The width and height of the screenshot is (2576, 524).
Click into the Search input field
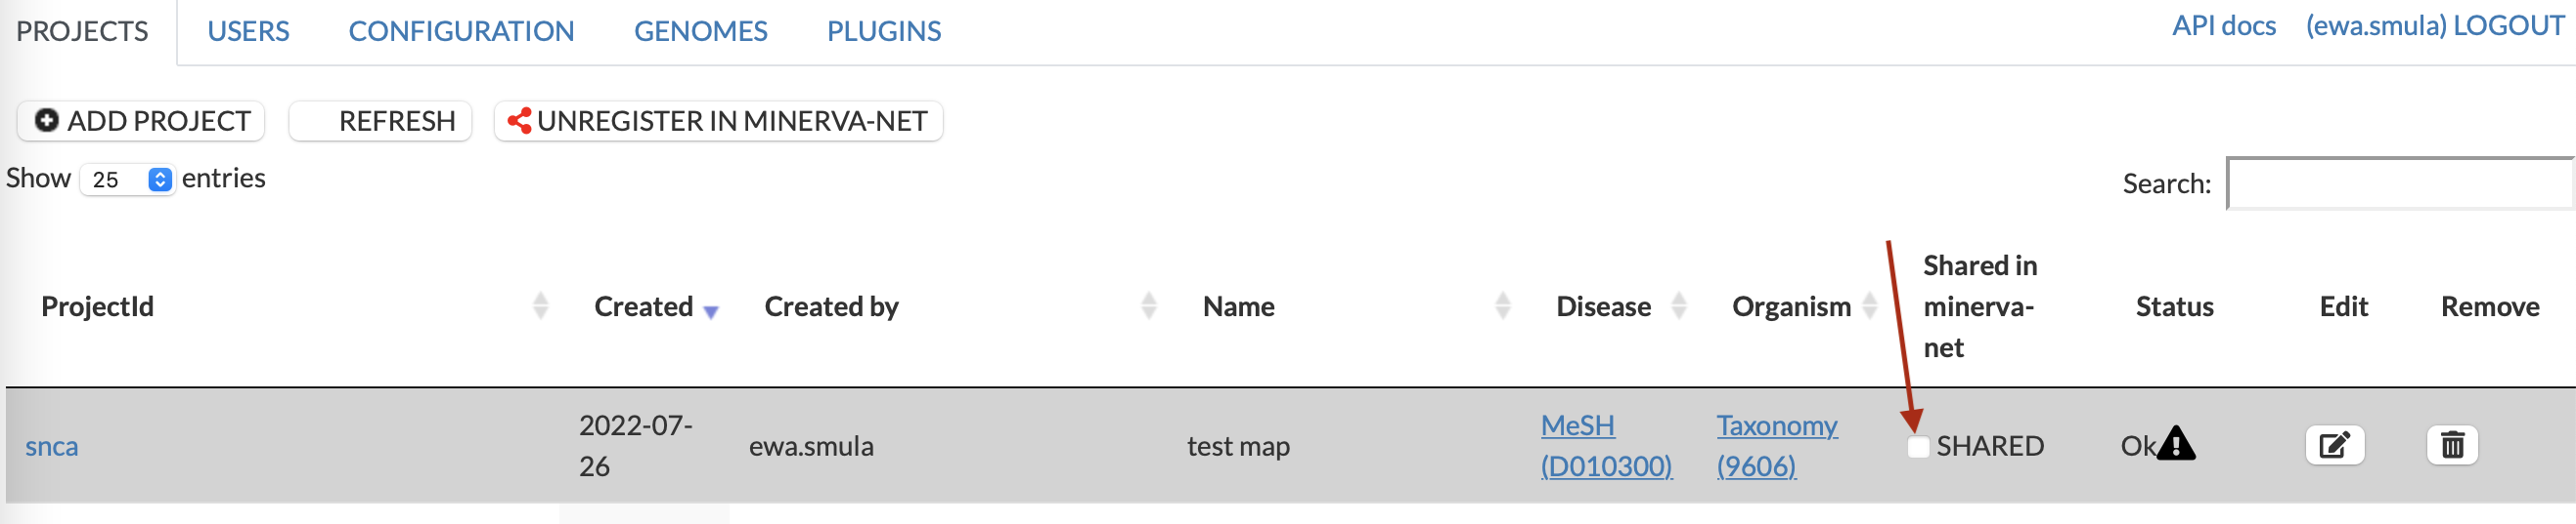pos(2400,183)
